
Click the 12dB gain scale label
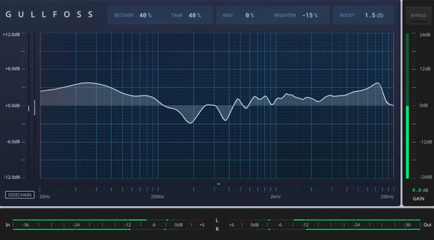pos(425,68)
